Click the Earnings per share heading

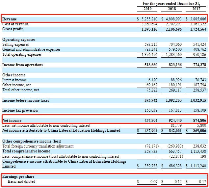coord(18,176)
